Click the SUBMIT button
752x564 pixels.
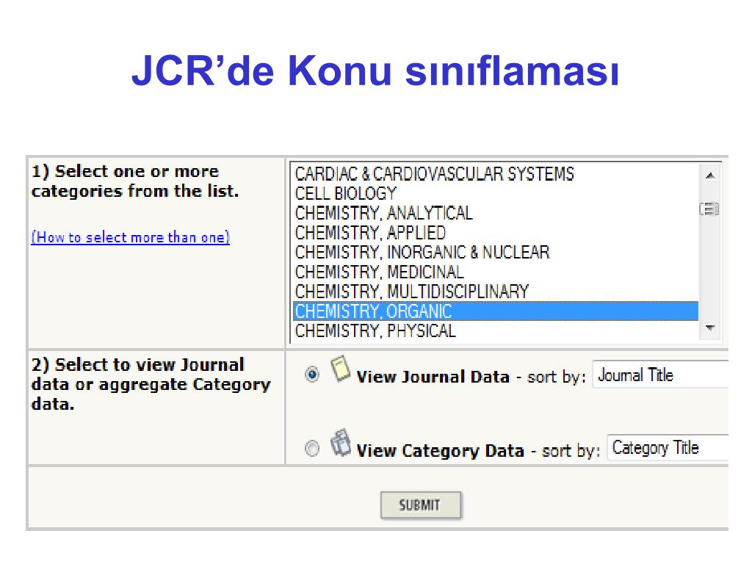pos(421,505)
